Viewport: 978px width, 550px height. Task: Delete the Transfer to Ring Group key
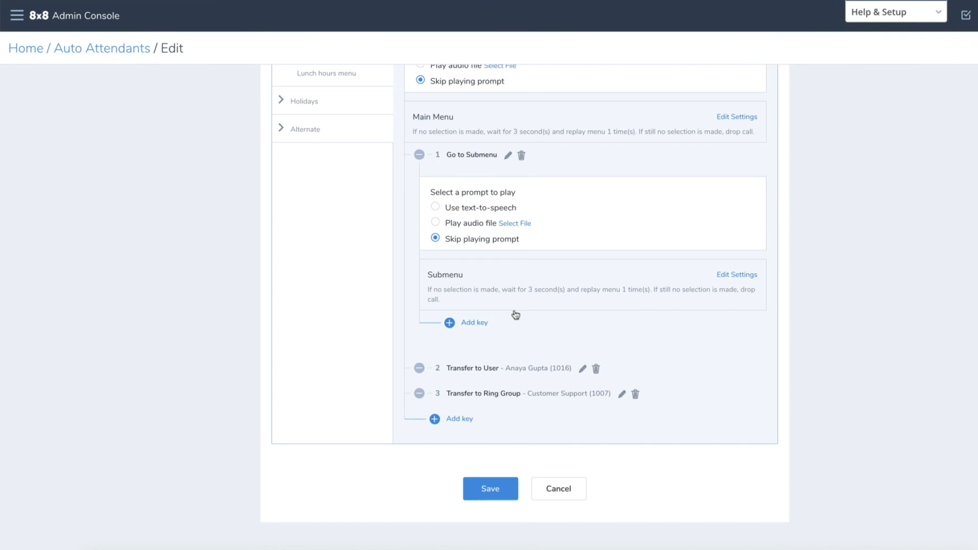pyautogui.click(x=635, y=394)
